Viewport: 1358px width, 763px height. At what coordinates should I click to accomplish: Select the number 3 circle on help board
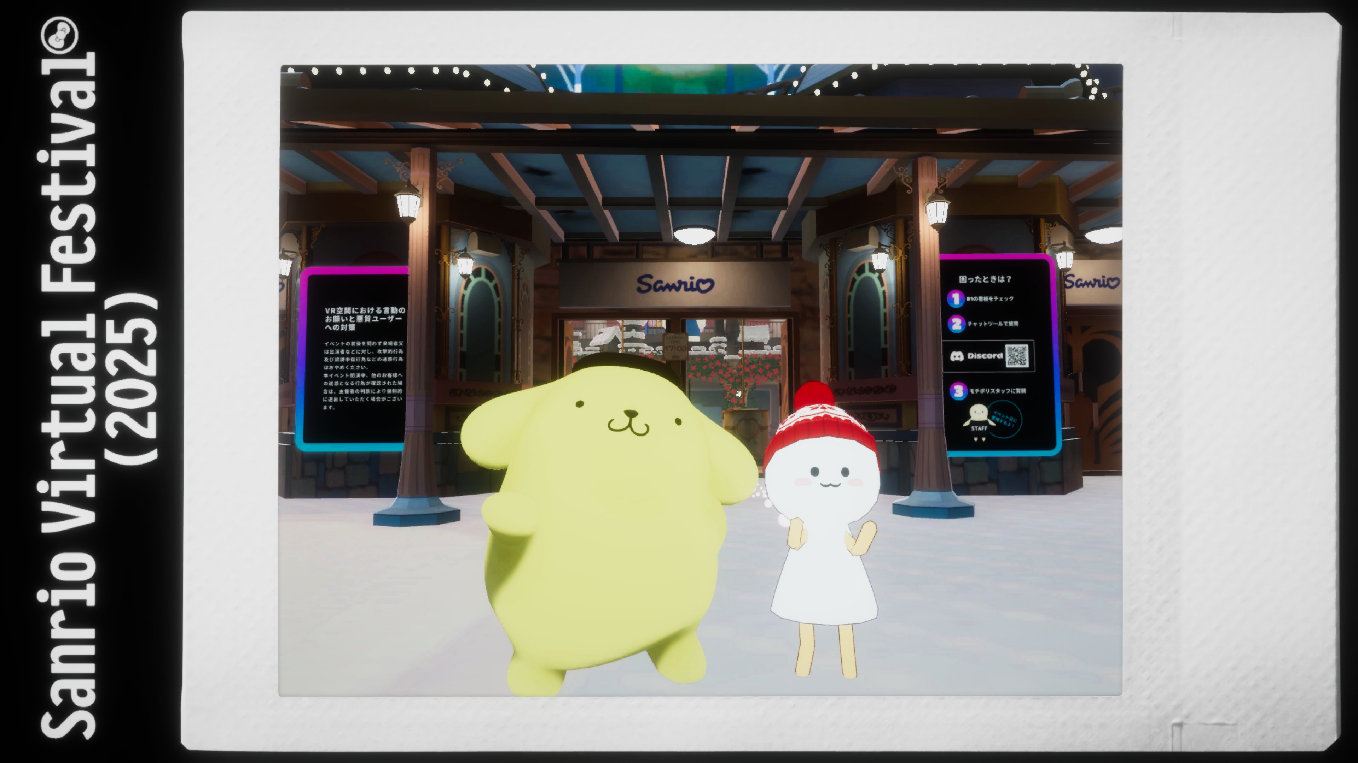(958, 391)
